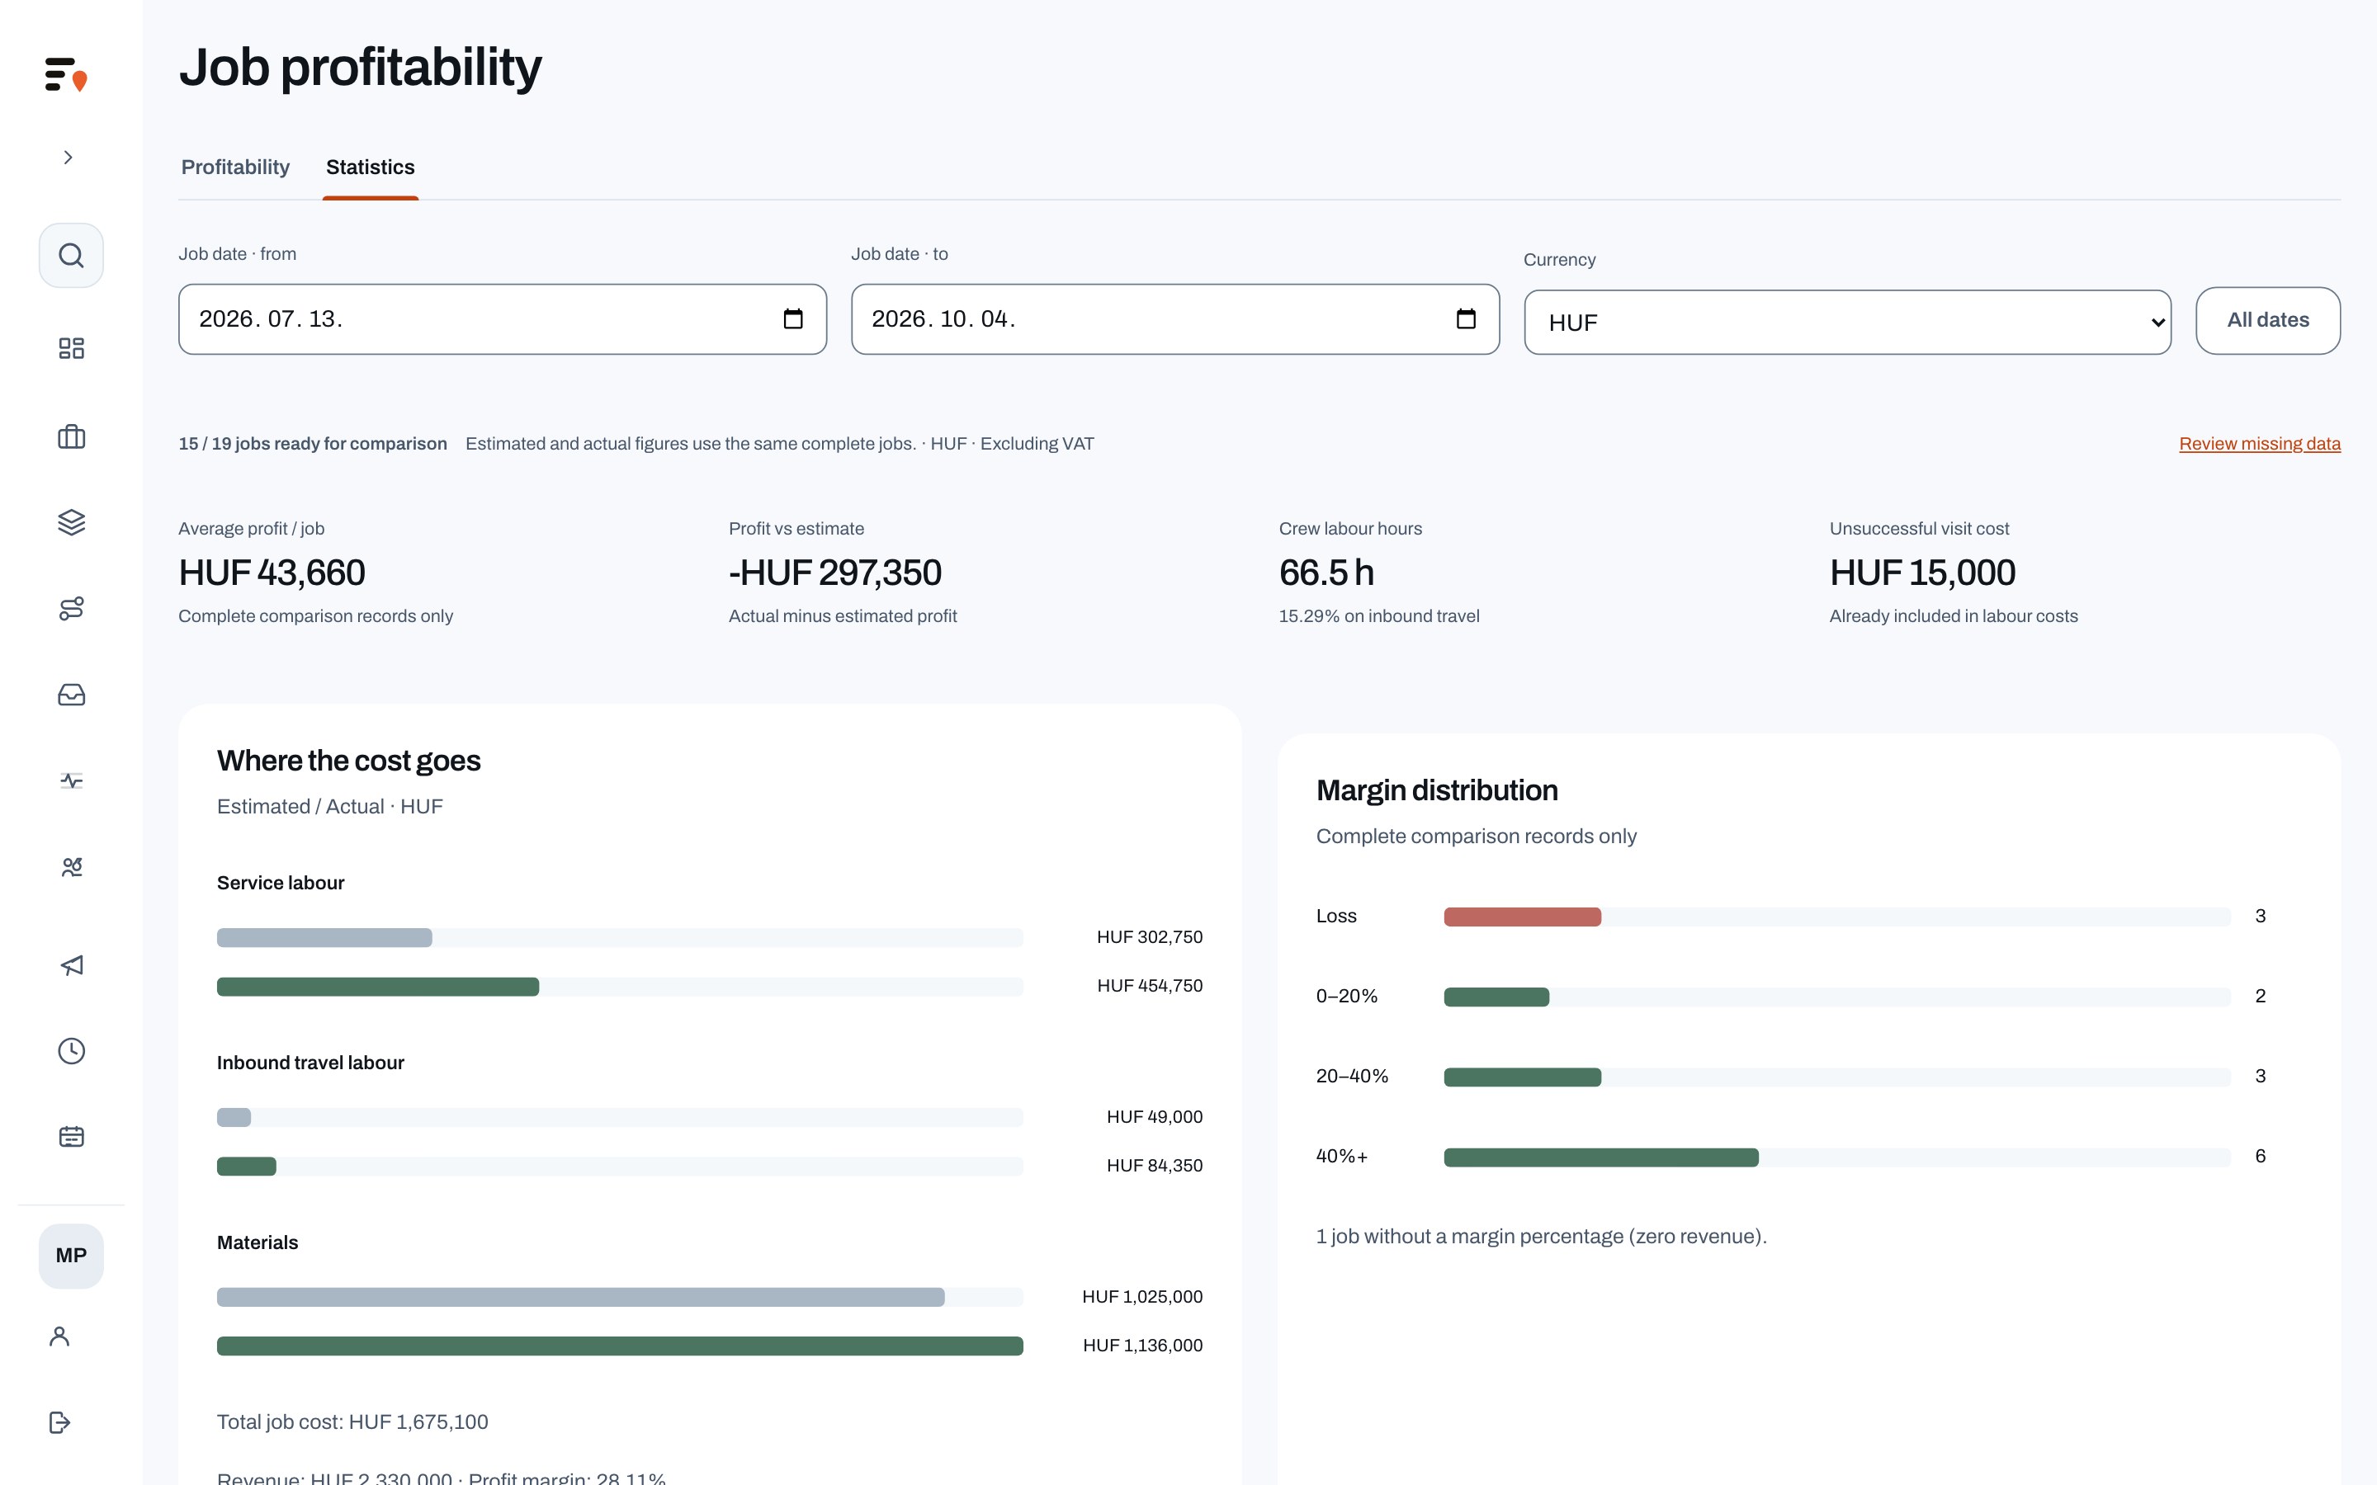Click the Job date from field
2377x1485 pixels.
click(502, 319)
